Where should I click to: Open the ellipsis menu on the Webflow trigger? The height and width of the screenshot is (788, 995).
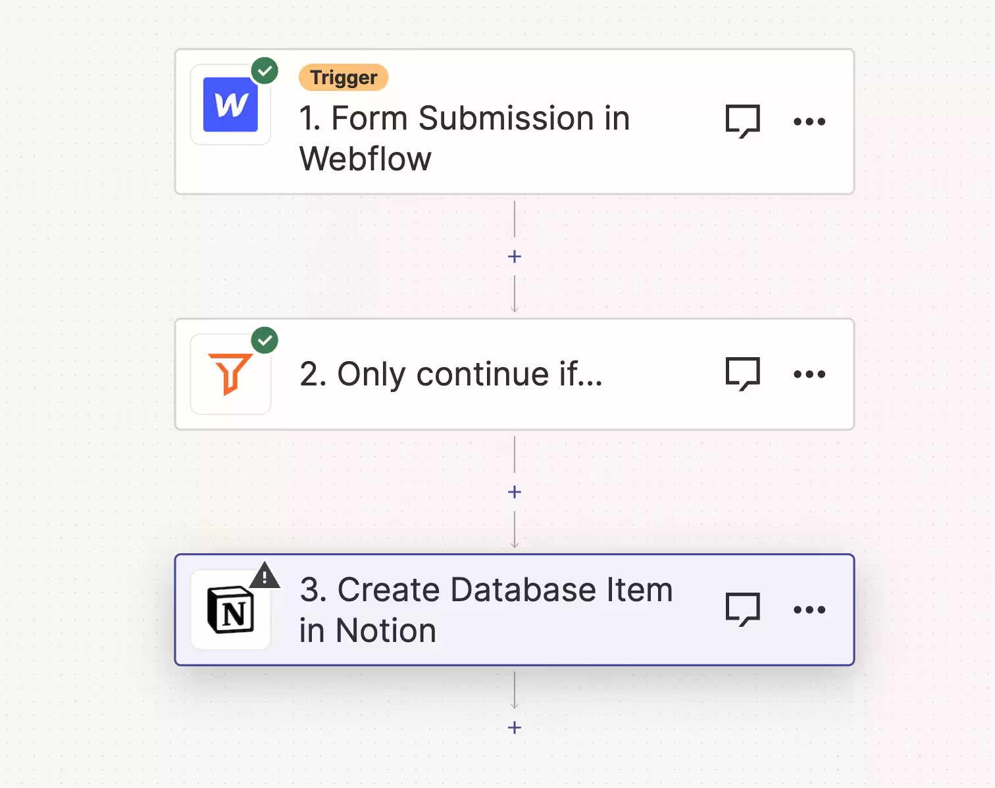pos(809,121)
